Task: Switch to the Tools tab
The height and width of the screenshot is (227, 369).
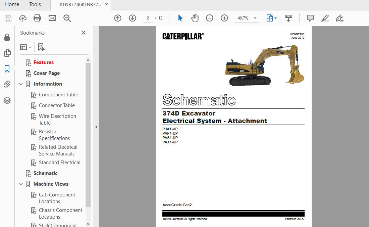Action: coord(35,4)
